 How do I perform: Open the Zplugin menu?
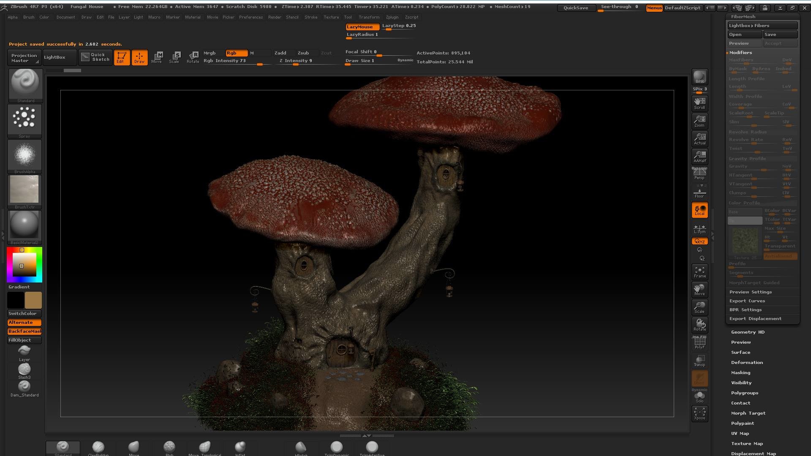click(x=392, y=17)
